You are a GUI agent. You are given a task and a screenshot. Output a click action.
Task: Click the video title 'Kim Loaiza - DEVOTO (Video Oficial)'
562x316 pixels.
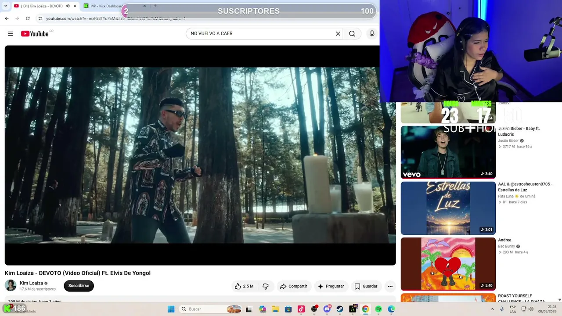tap(78, 273)
